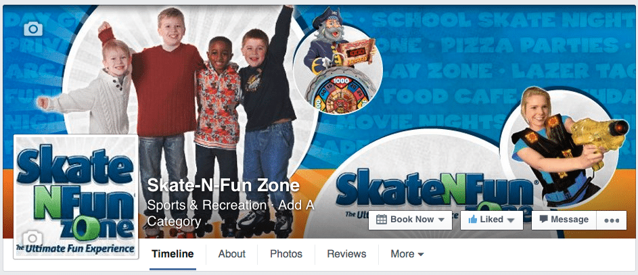This screenshot has width=638, height=275.
Task: Expand the Book Now dropdown arrow
Action: click(x=441, y=220)
